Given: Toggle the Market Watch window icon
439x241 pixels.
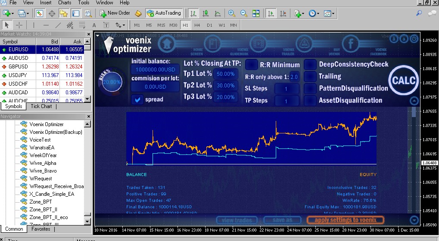Looking at the screenshot, I should (x=40, y=13).
